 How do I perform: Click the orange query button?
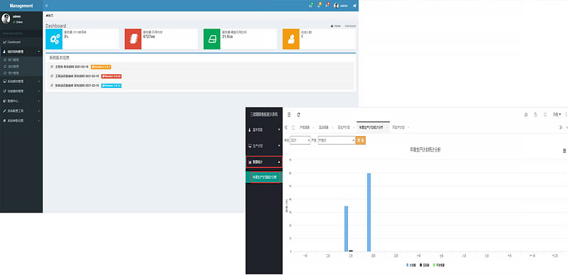tap(361, 140)
